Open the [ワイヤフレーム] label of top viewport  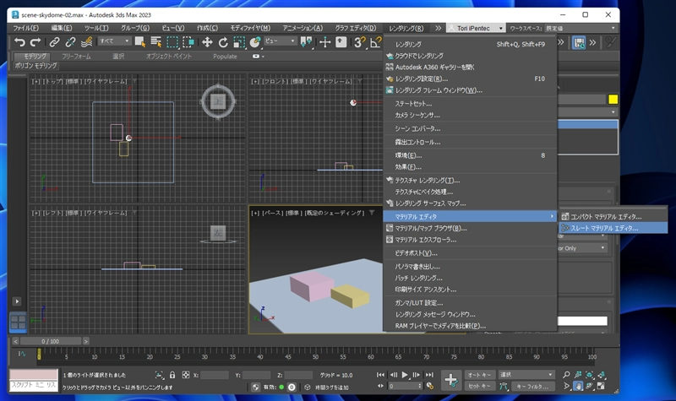(x=106, y=81)
